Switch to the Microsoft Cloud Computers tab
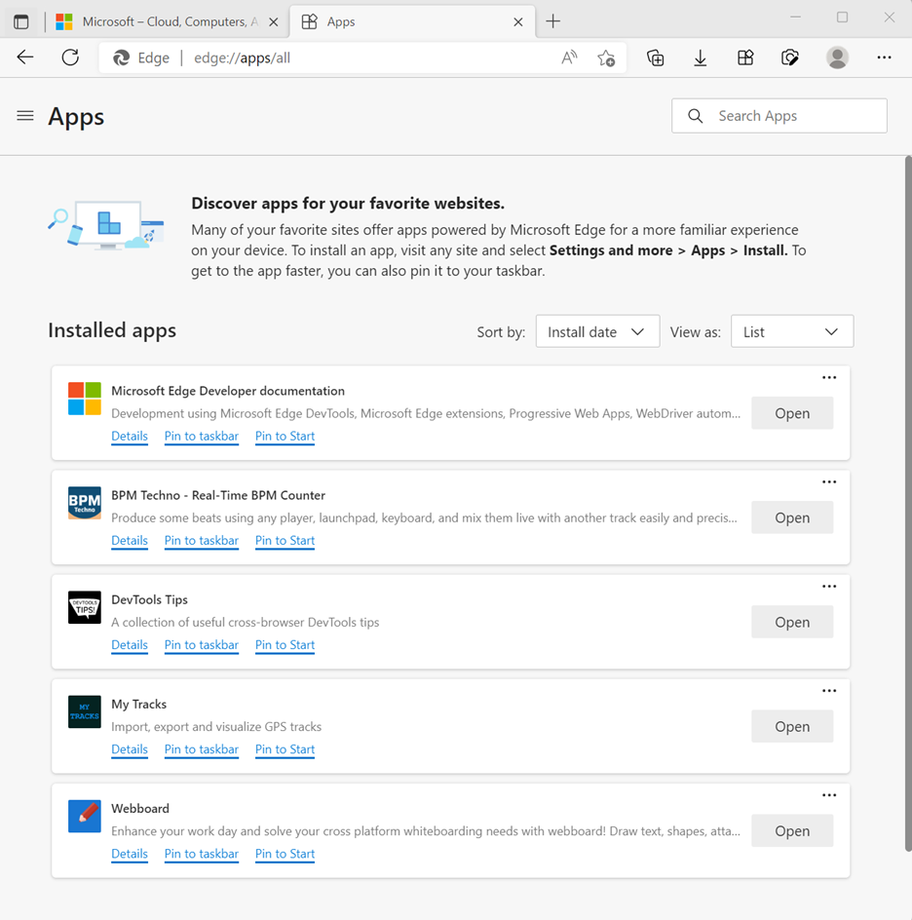 tap(166, 20)
